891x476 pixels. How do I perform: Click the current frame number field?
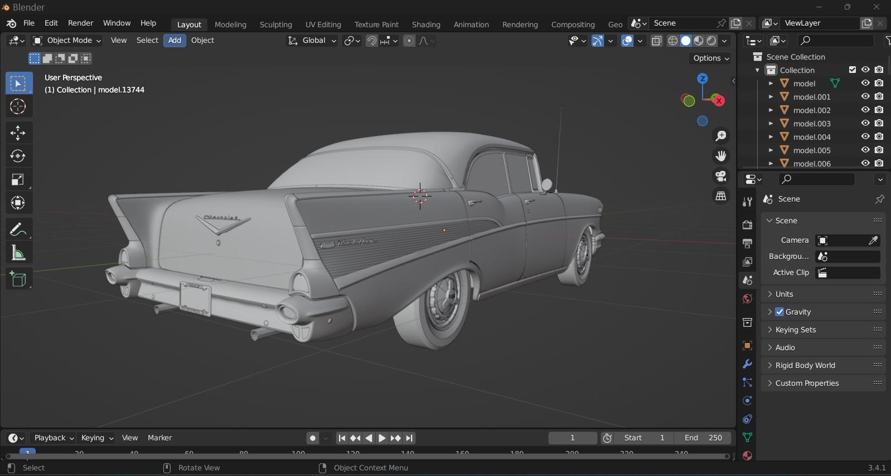coord(572,438)
